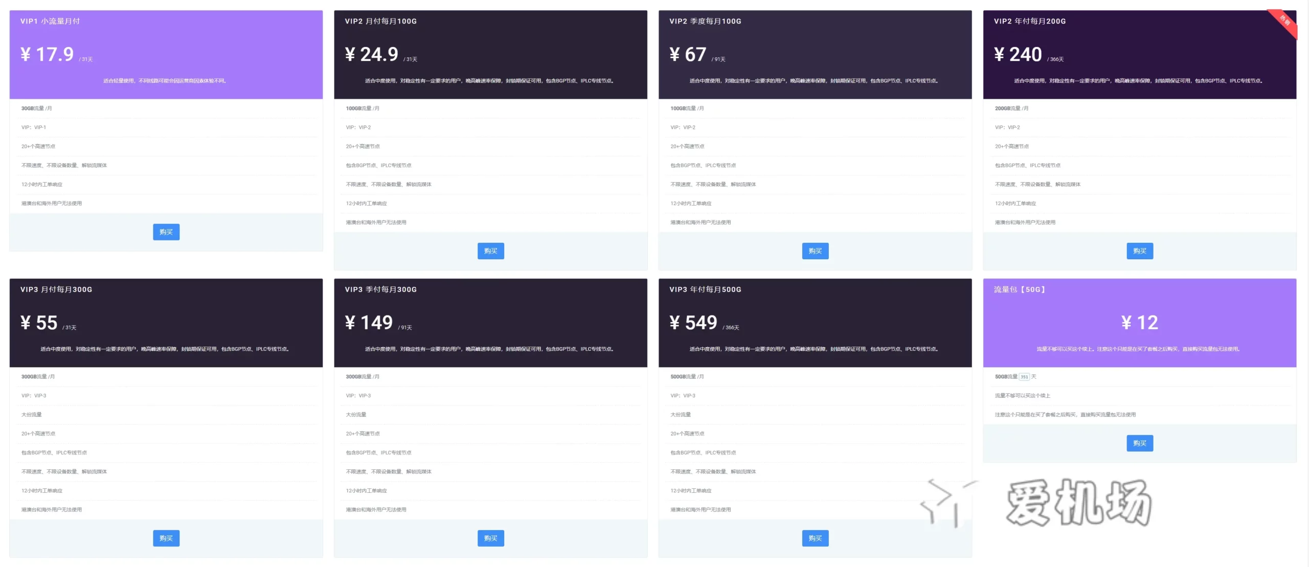Click the VIP3 月付每月300G card title

tap(56, 289)
